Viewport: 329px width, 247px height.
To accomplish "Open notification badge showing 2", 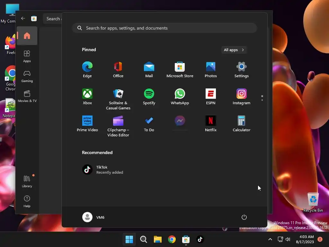I will tap(320, 239).
